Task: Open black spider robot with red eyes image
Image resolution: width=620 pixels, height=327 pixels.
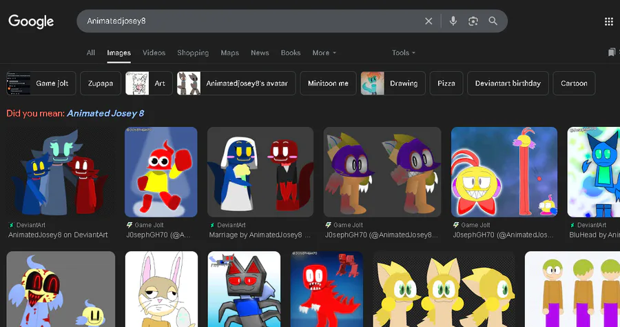Action: 244,289
